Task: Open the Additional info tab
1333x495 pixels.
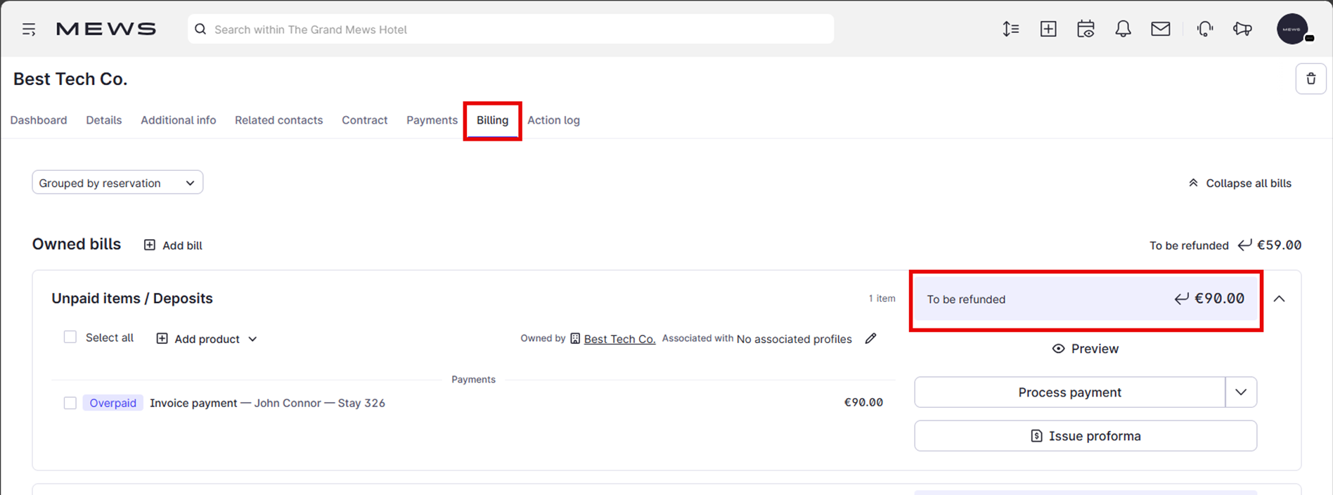Action: click(179, 120)
